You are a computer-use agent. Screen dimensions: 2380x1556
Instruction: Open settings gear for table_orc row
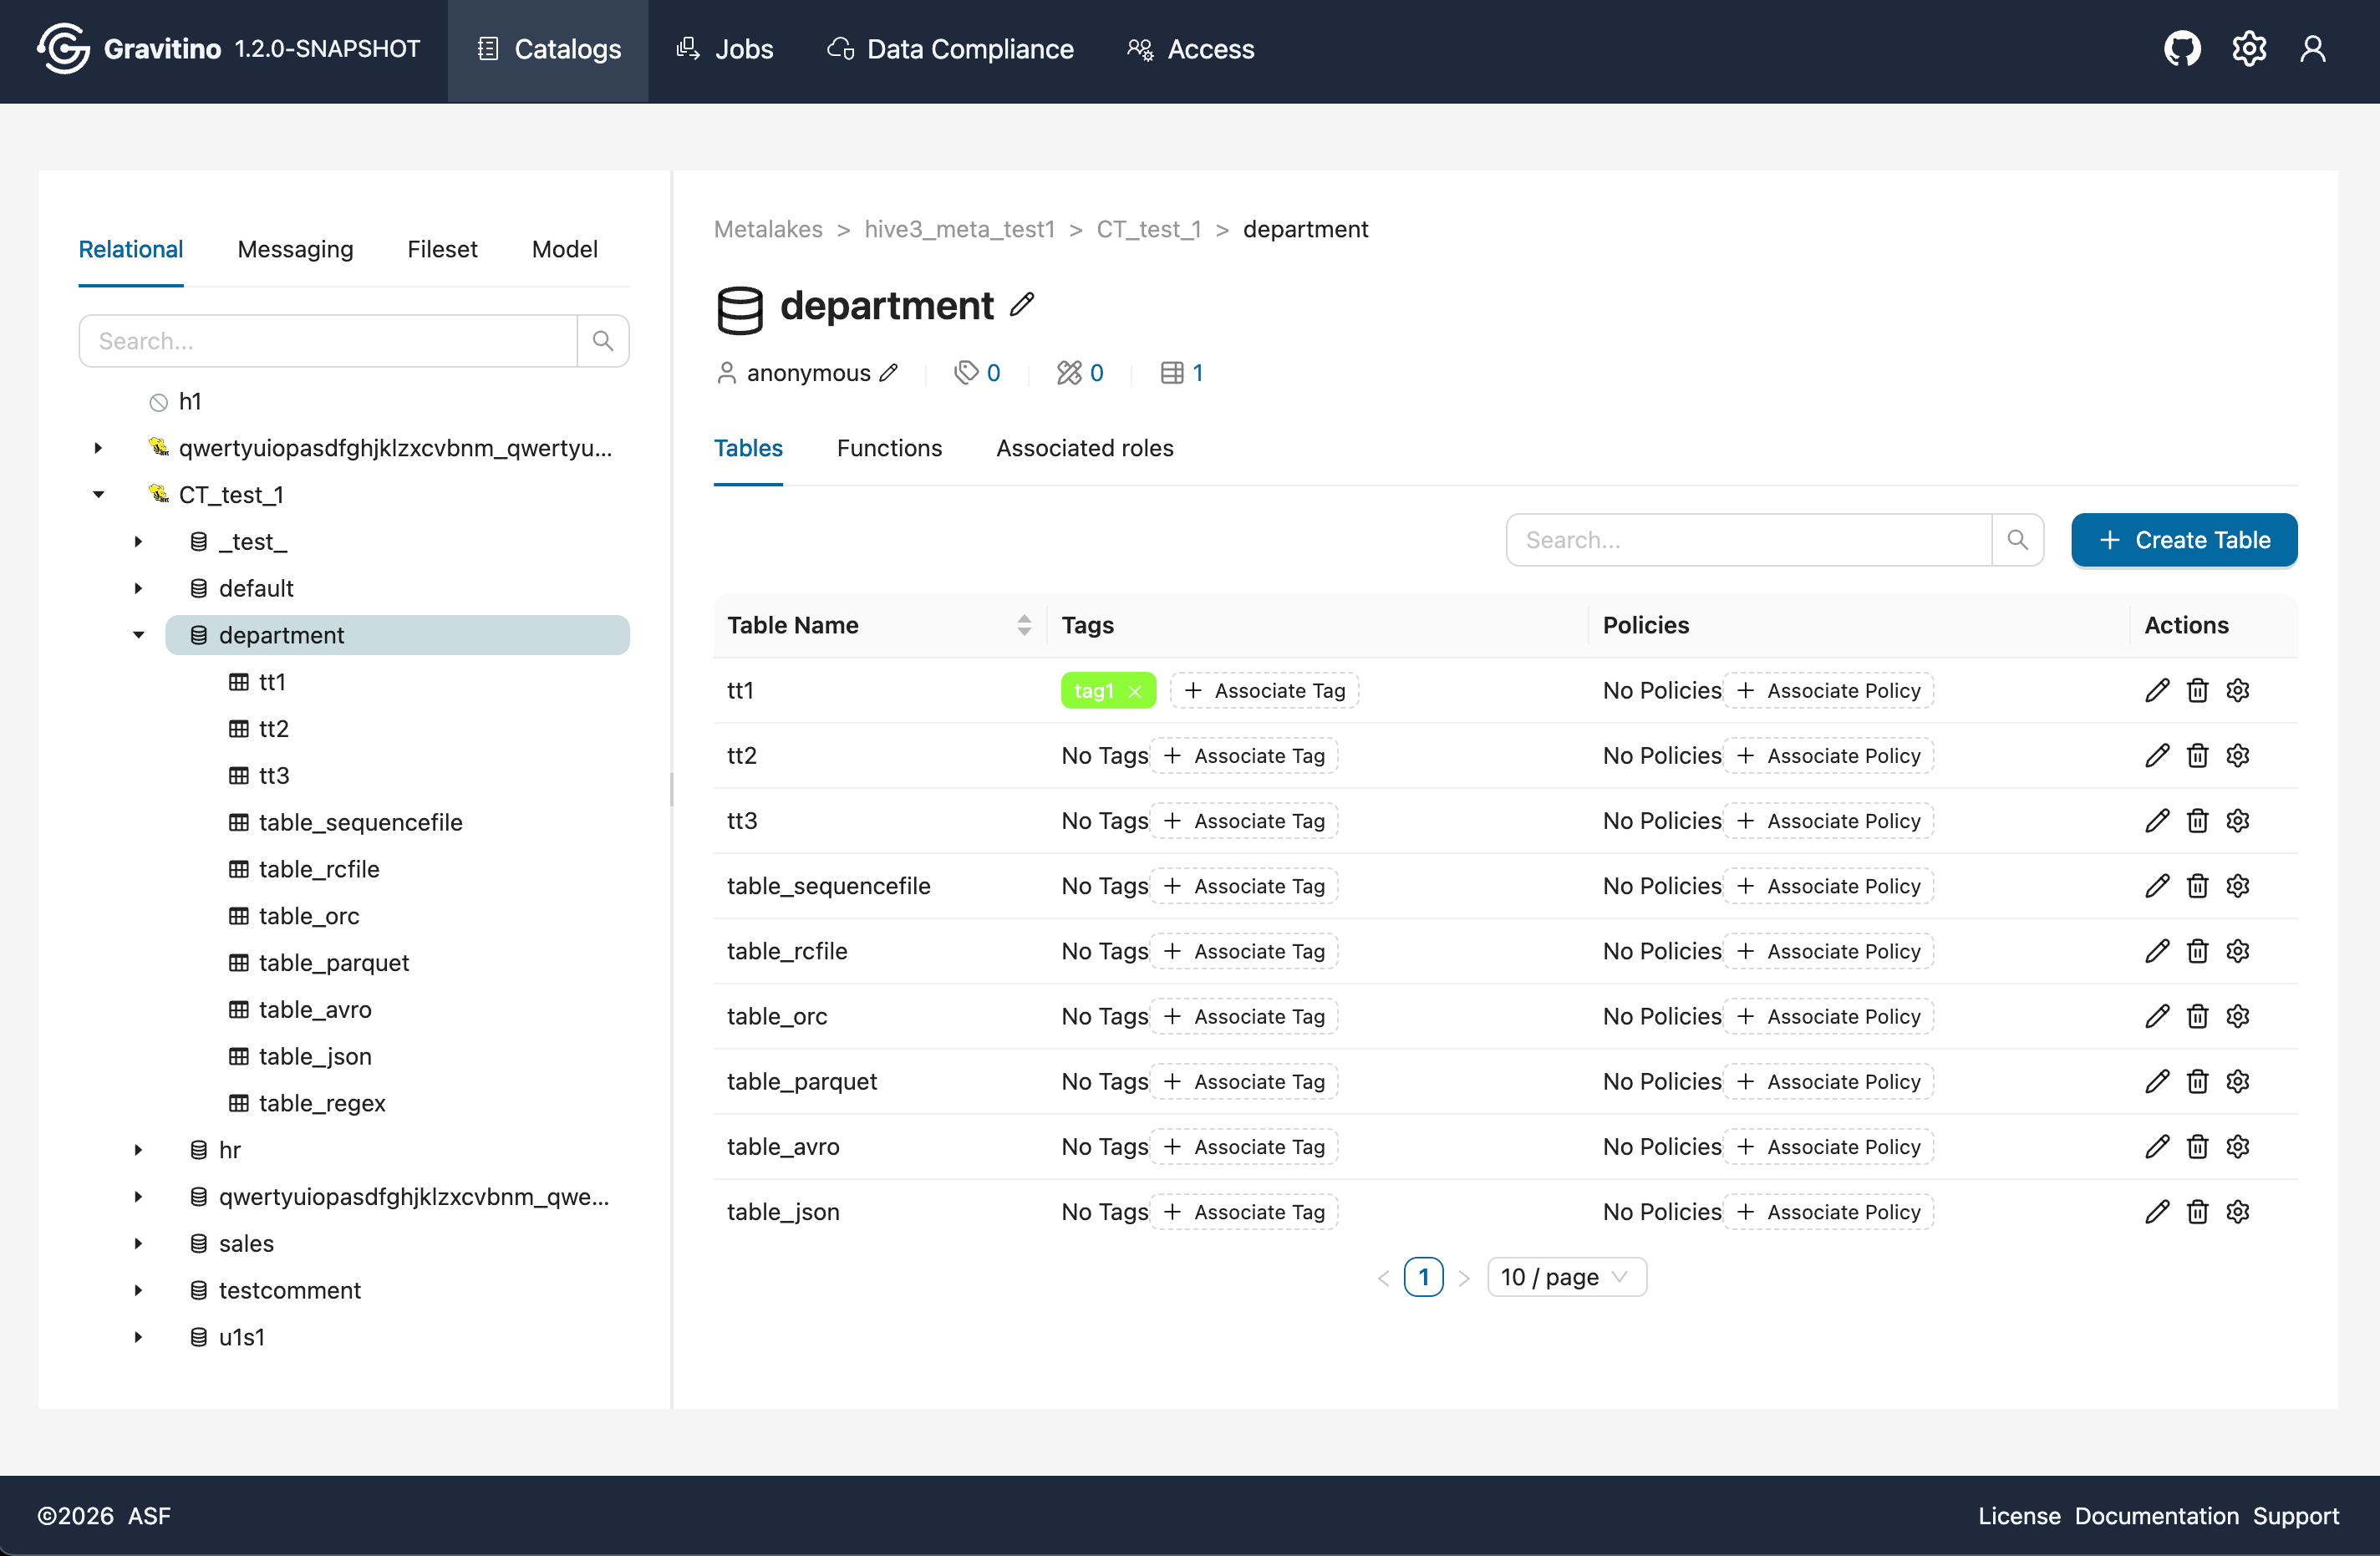(x=2237, y=1016)
